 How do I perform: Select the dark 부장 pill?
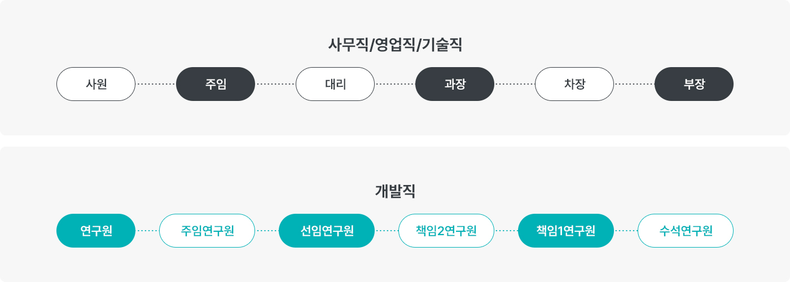pyautogui.click(x=694, y=84)
